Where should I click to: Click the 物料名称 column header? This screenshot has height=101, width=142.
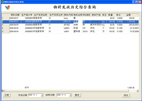[78, 15]
